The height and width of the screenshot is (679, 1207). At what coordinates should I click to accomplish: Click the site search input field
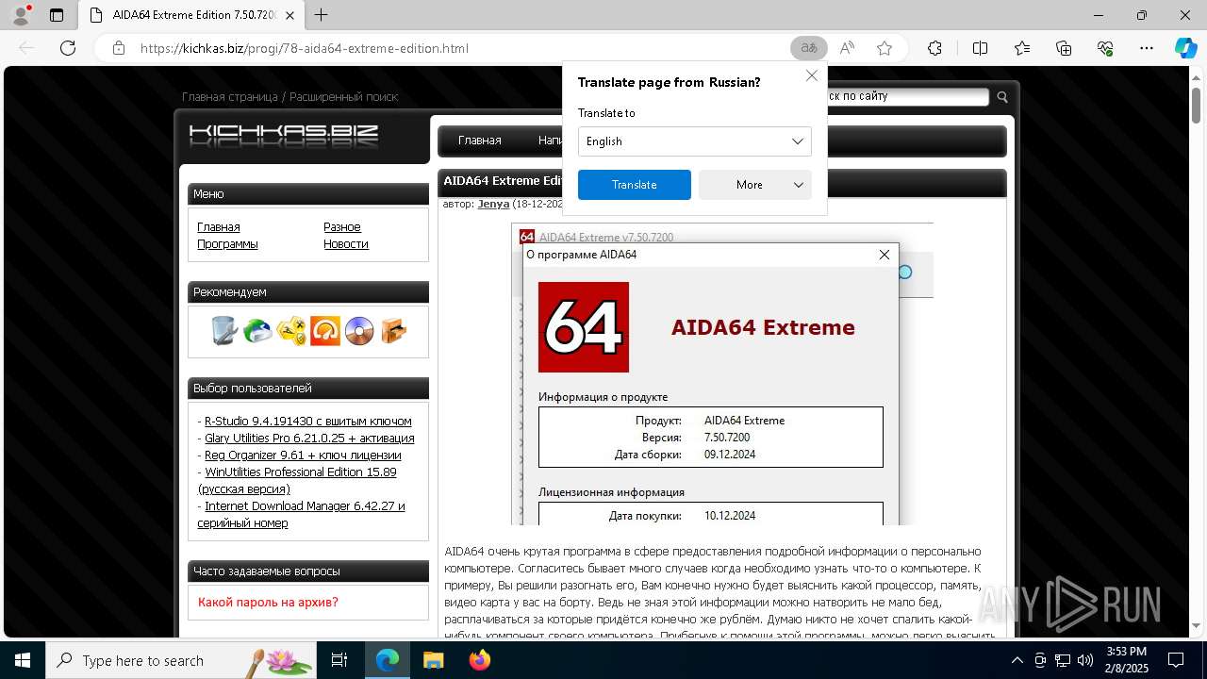click(x=907, y=96)
